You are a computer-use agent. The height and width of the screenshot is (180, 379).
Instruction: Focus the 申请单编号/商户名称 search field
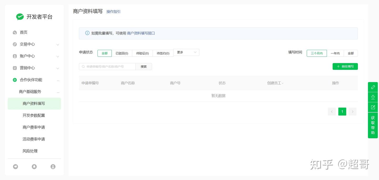point(107,67)
